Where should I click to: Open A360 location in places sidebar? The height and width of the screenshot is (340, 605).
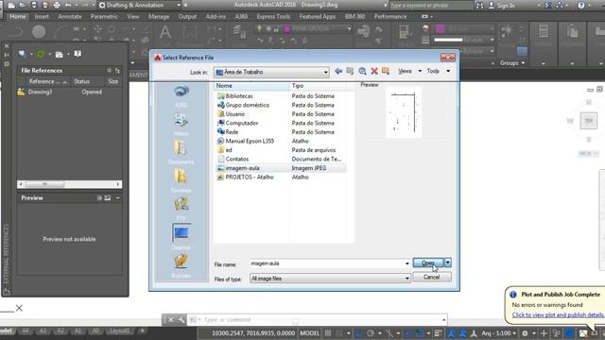point(181,95)
